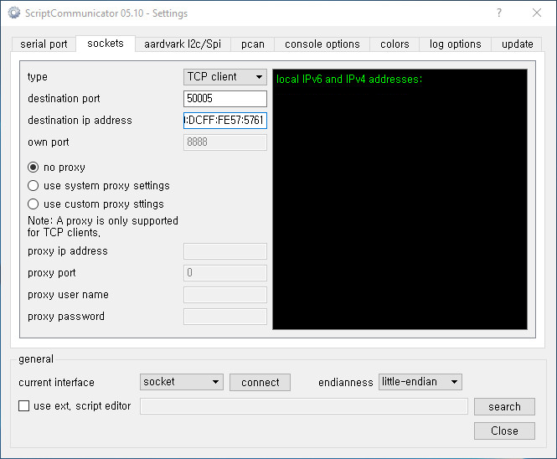The height and width of the screenshot is (459, 557).
Task: Open the current interface dropdown showing socket
Action: tap(182, 382)
